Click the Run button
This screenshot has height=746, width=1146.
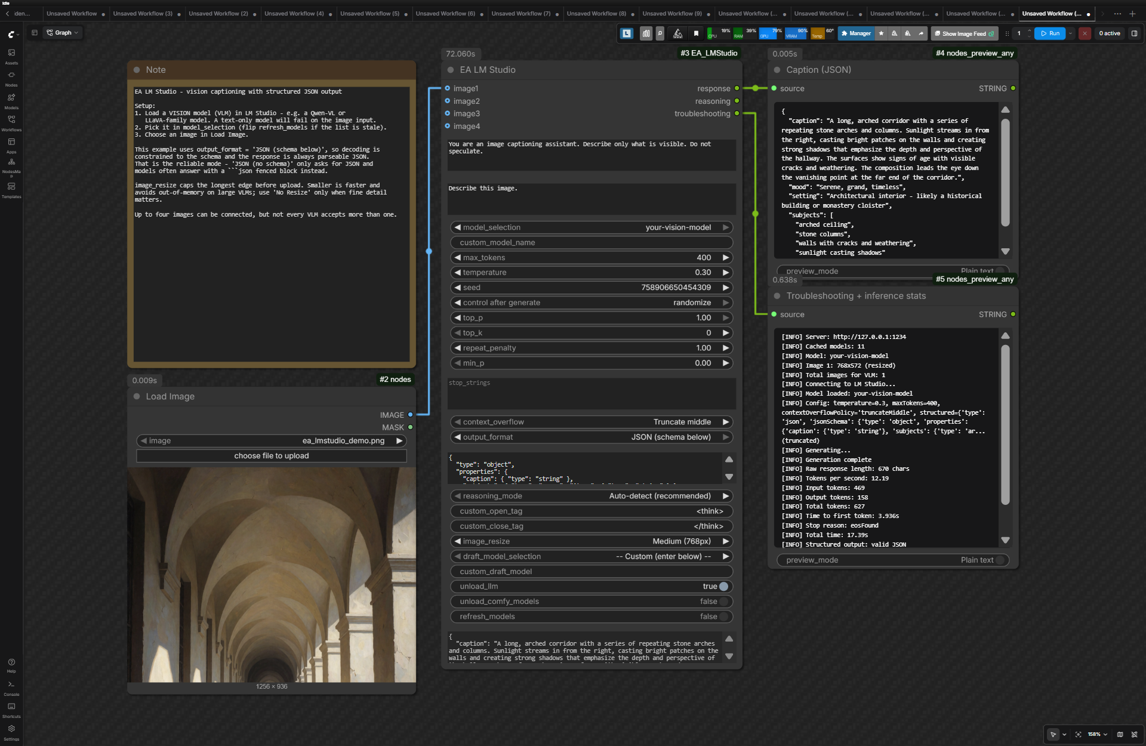(1050, 33)
